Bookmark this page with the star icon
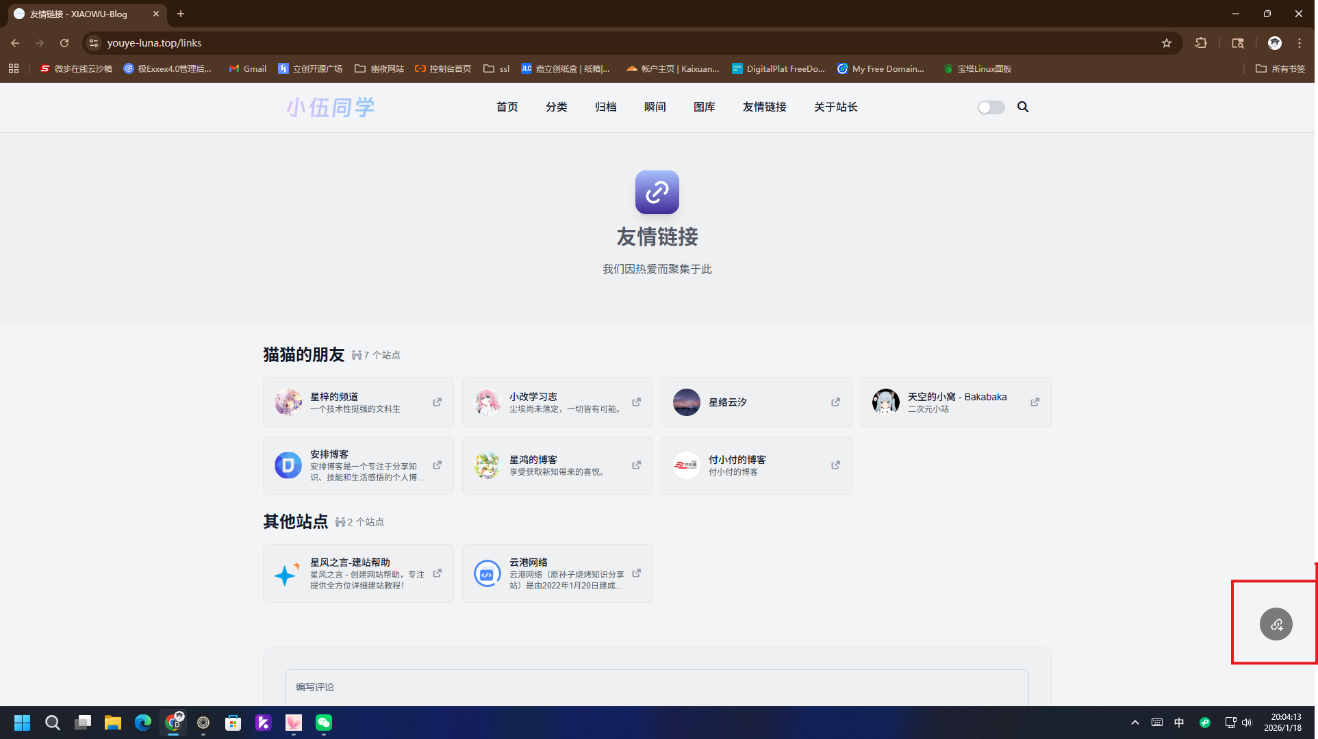 pyautogui.click(x=1167, y=43)
